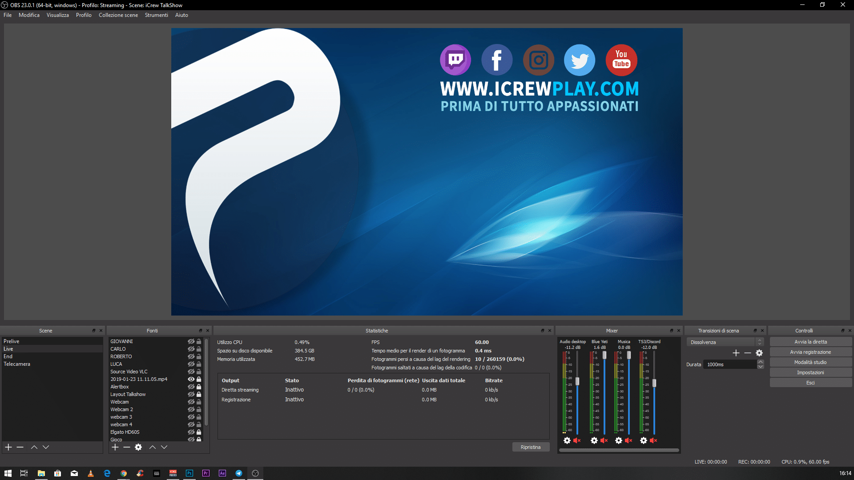Screen dimensions: 854x480
Task: Open the File menu
Action: click(x=8, y=15)
